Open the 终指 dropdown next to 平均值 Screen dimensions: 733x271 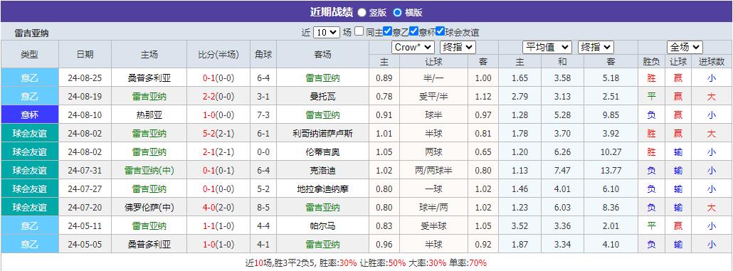pyautogui.click(x=596, y=47)
